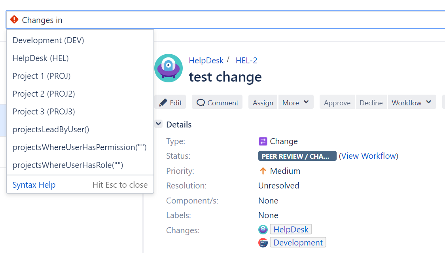Select Development (DEV) suggestion
Image resolution: width=445 pixels, height=253 pixels.
tap(80, 40)
